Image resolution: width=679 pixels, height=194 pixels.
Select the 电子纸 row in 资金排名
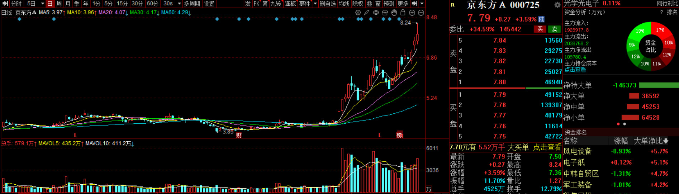point(621,162)
